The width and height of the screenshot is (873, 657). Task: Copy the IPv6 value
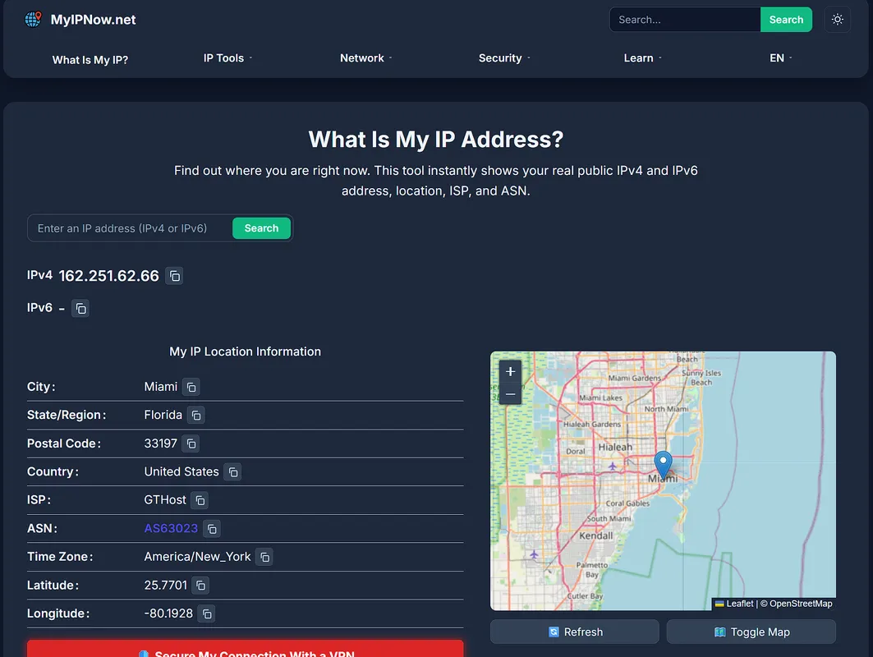(x=80, y=308)
